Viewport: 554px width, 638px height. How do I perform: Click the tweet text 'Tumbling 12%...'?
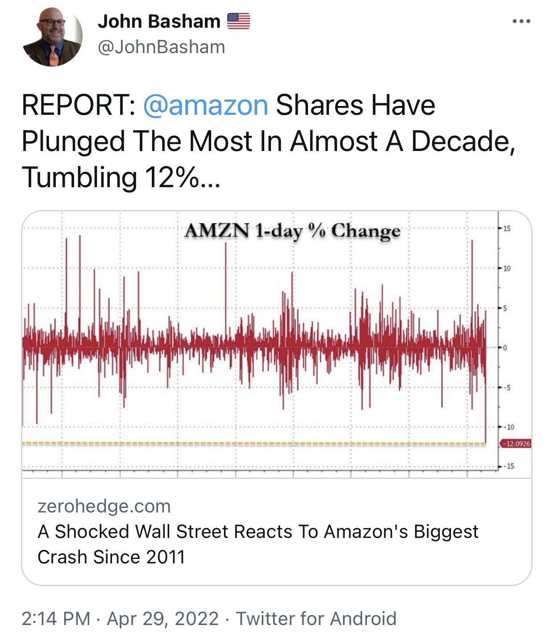[x=121, y=177]
